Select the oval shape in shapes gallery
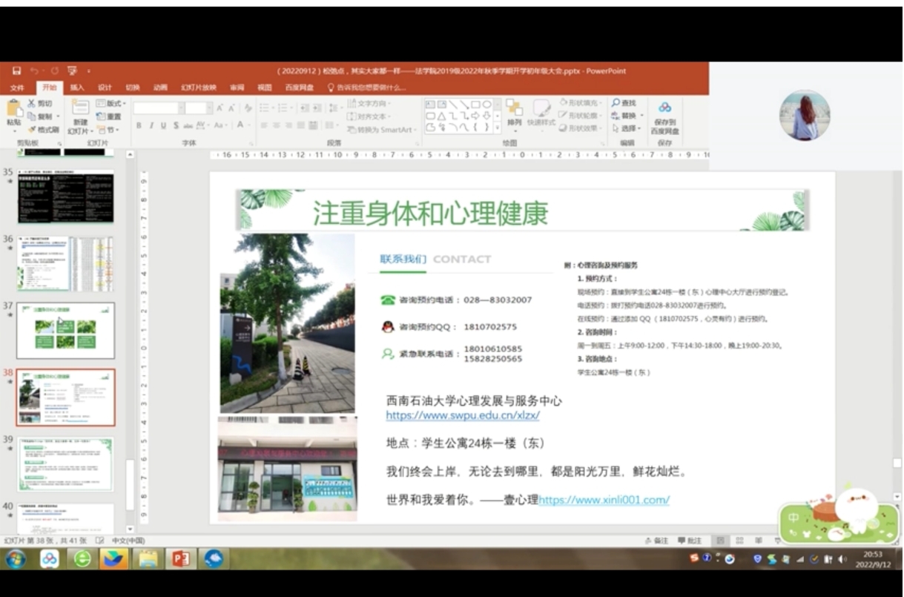Viewport: 904px width, 597px height. tap(487, 105)
